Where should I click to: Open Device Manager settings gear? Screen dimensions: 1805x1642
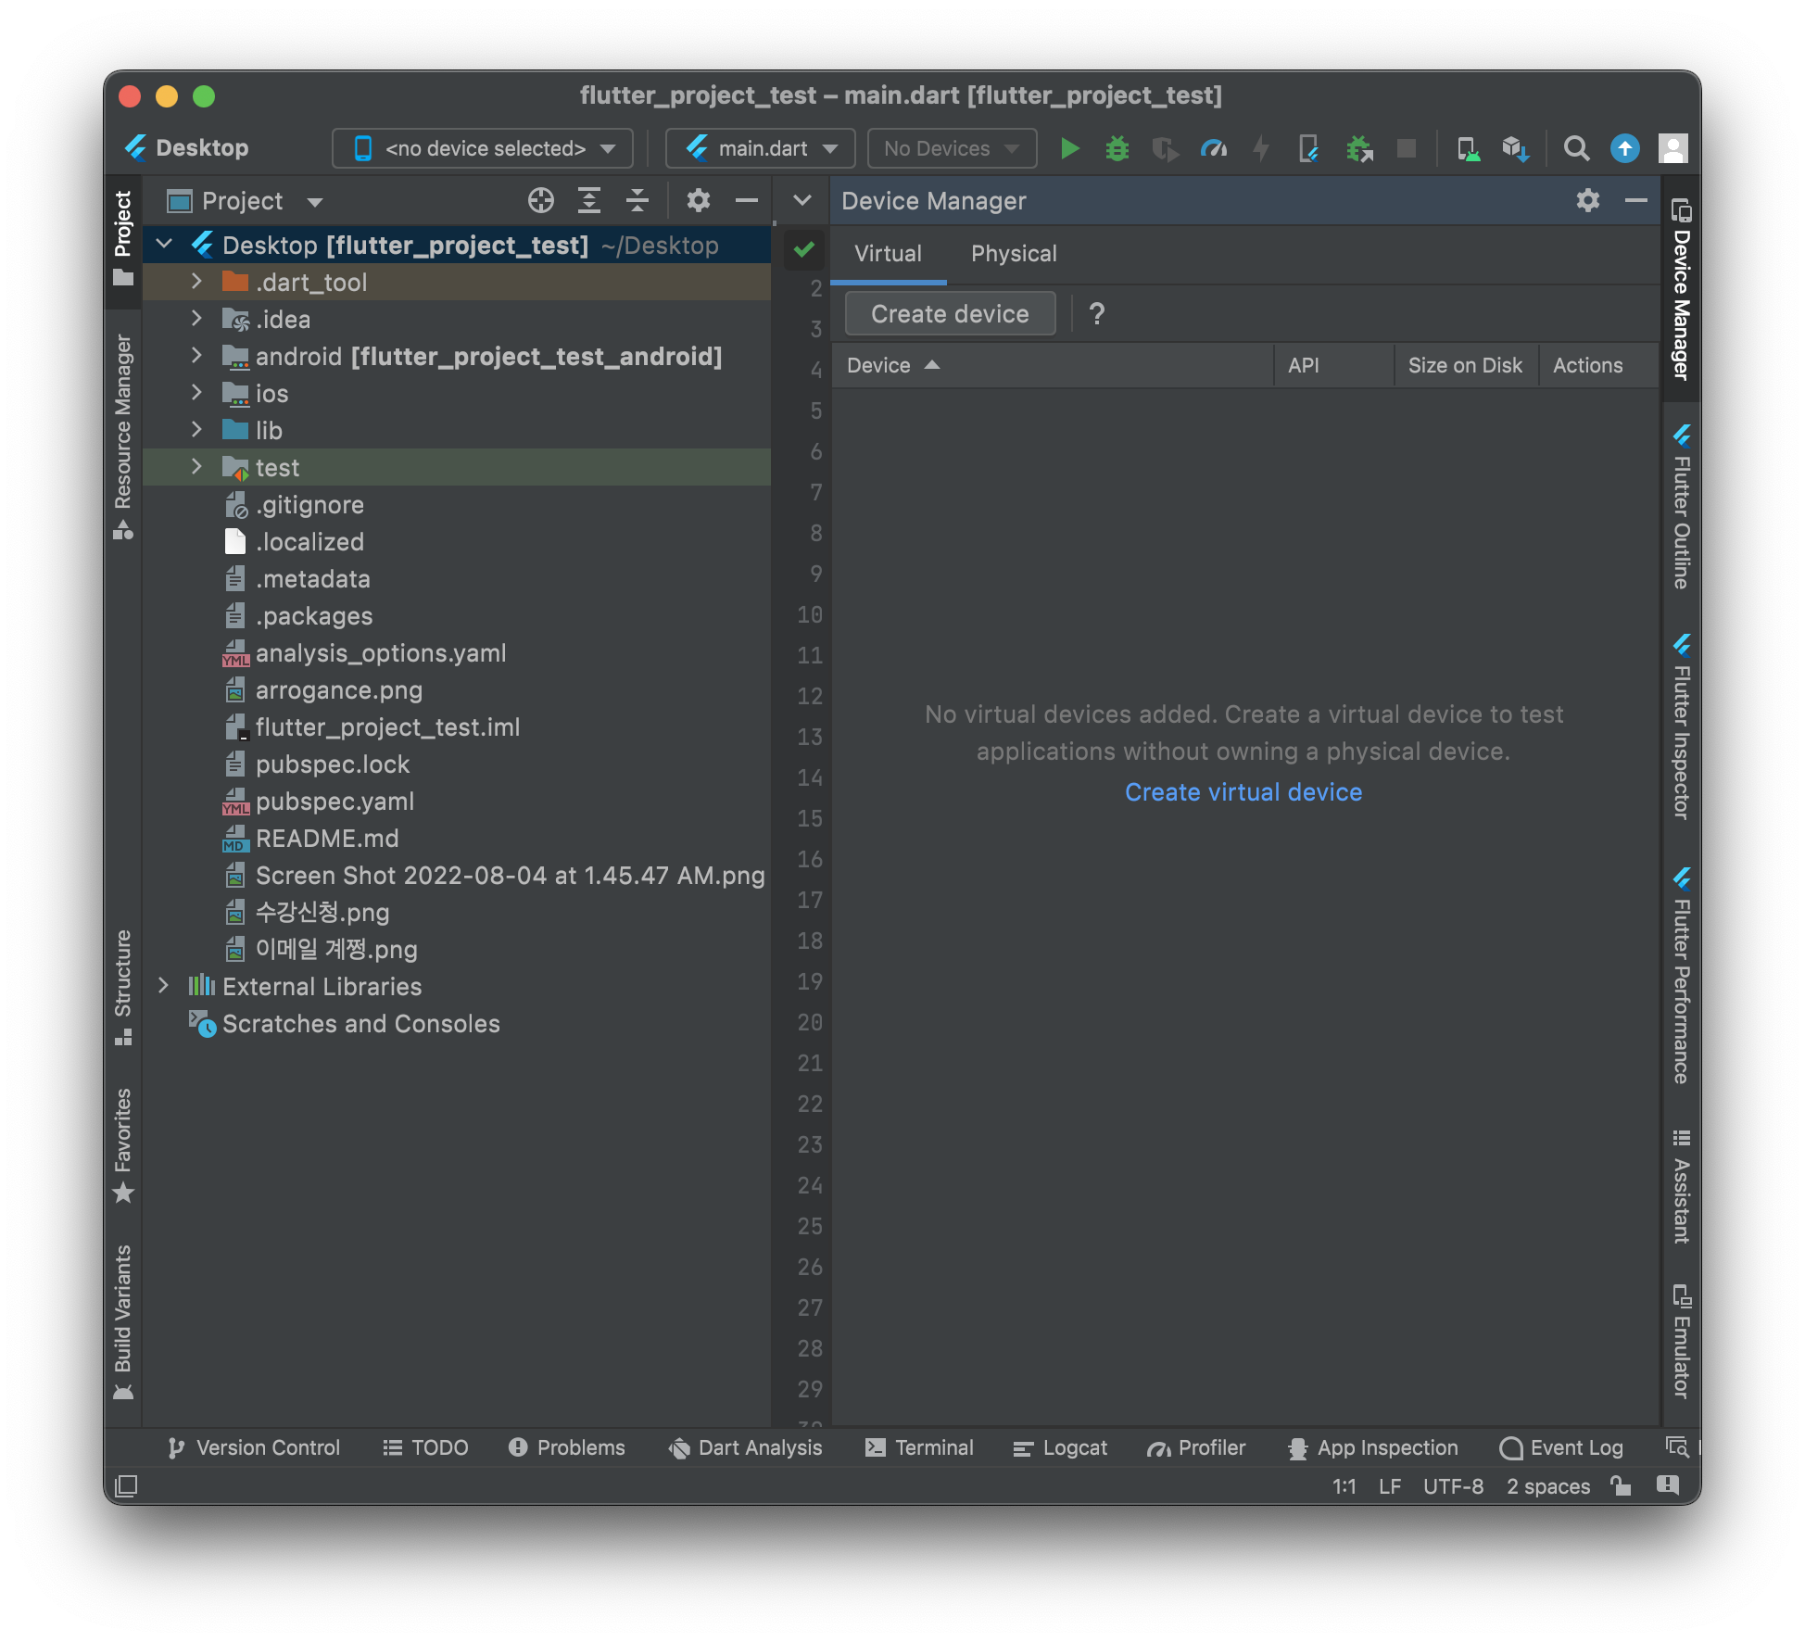pyautogui.click(x=1588, y=200)
